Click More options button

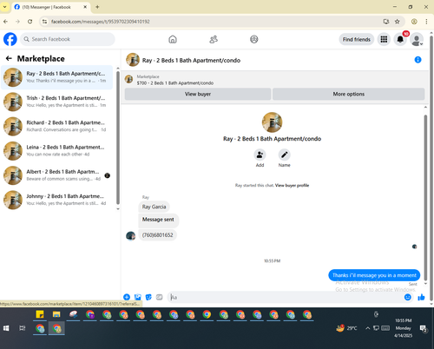(349, 94)
